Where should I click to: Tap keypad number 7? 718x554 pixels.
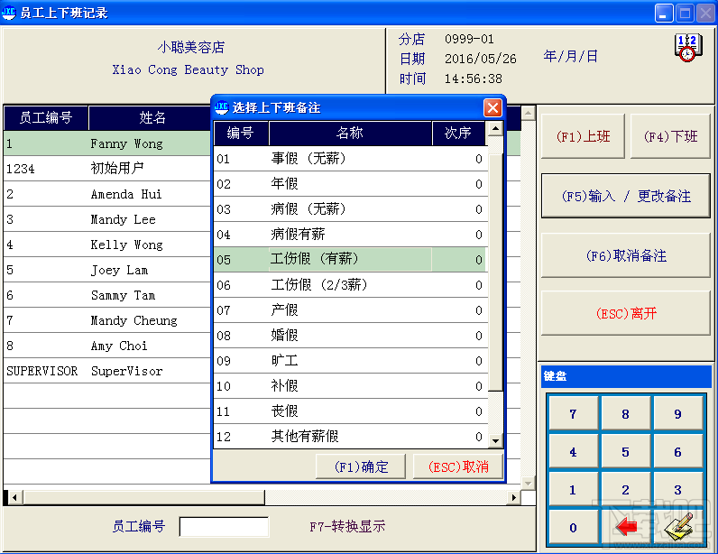coord(574,414)
